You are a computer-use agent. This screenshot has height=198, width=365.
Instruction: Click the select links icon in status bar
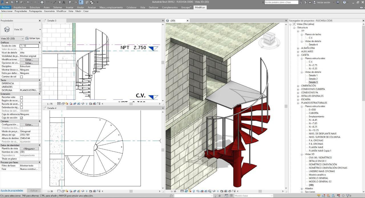tap(319, 196)
